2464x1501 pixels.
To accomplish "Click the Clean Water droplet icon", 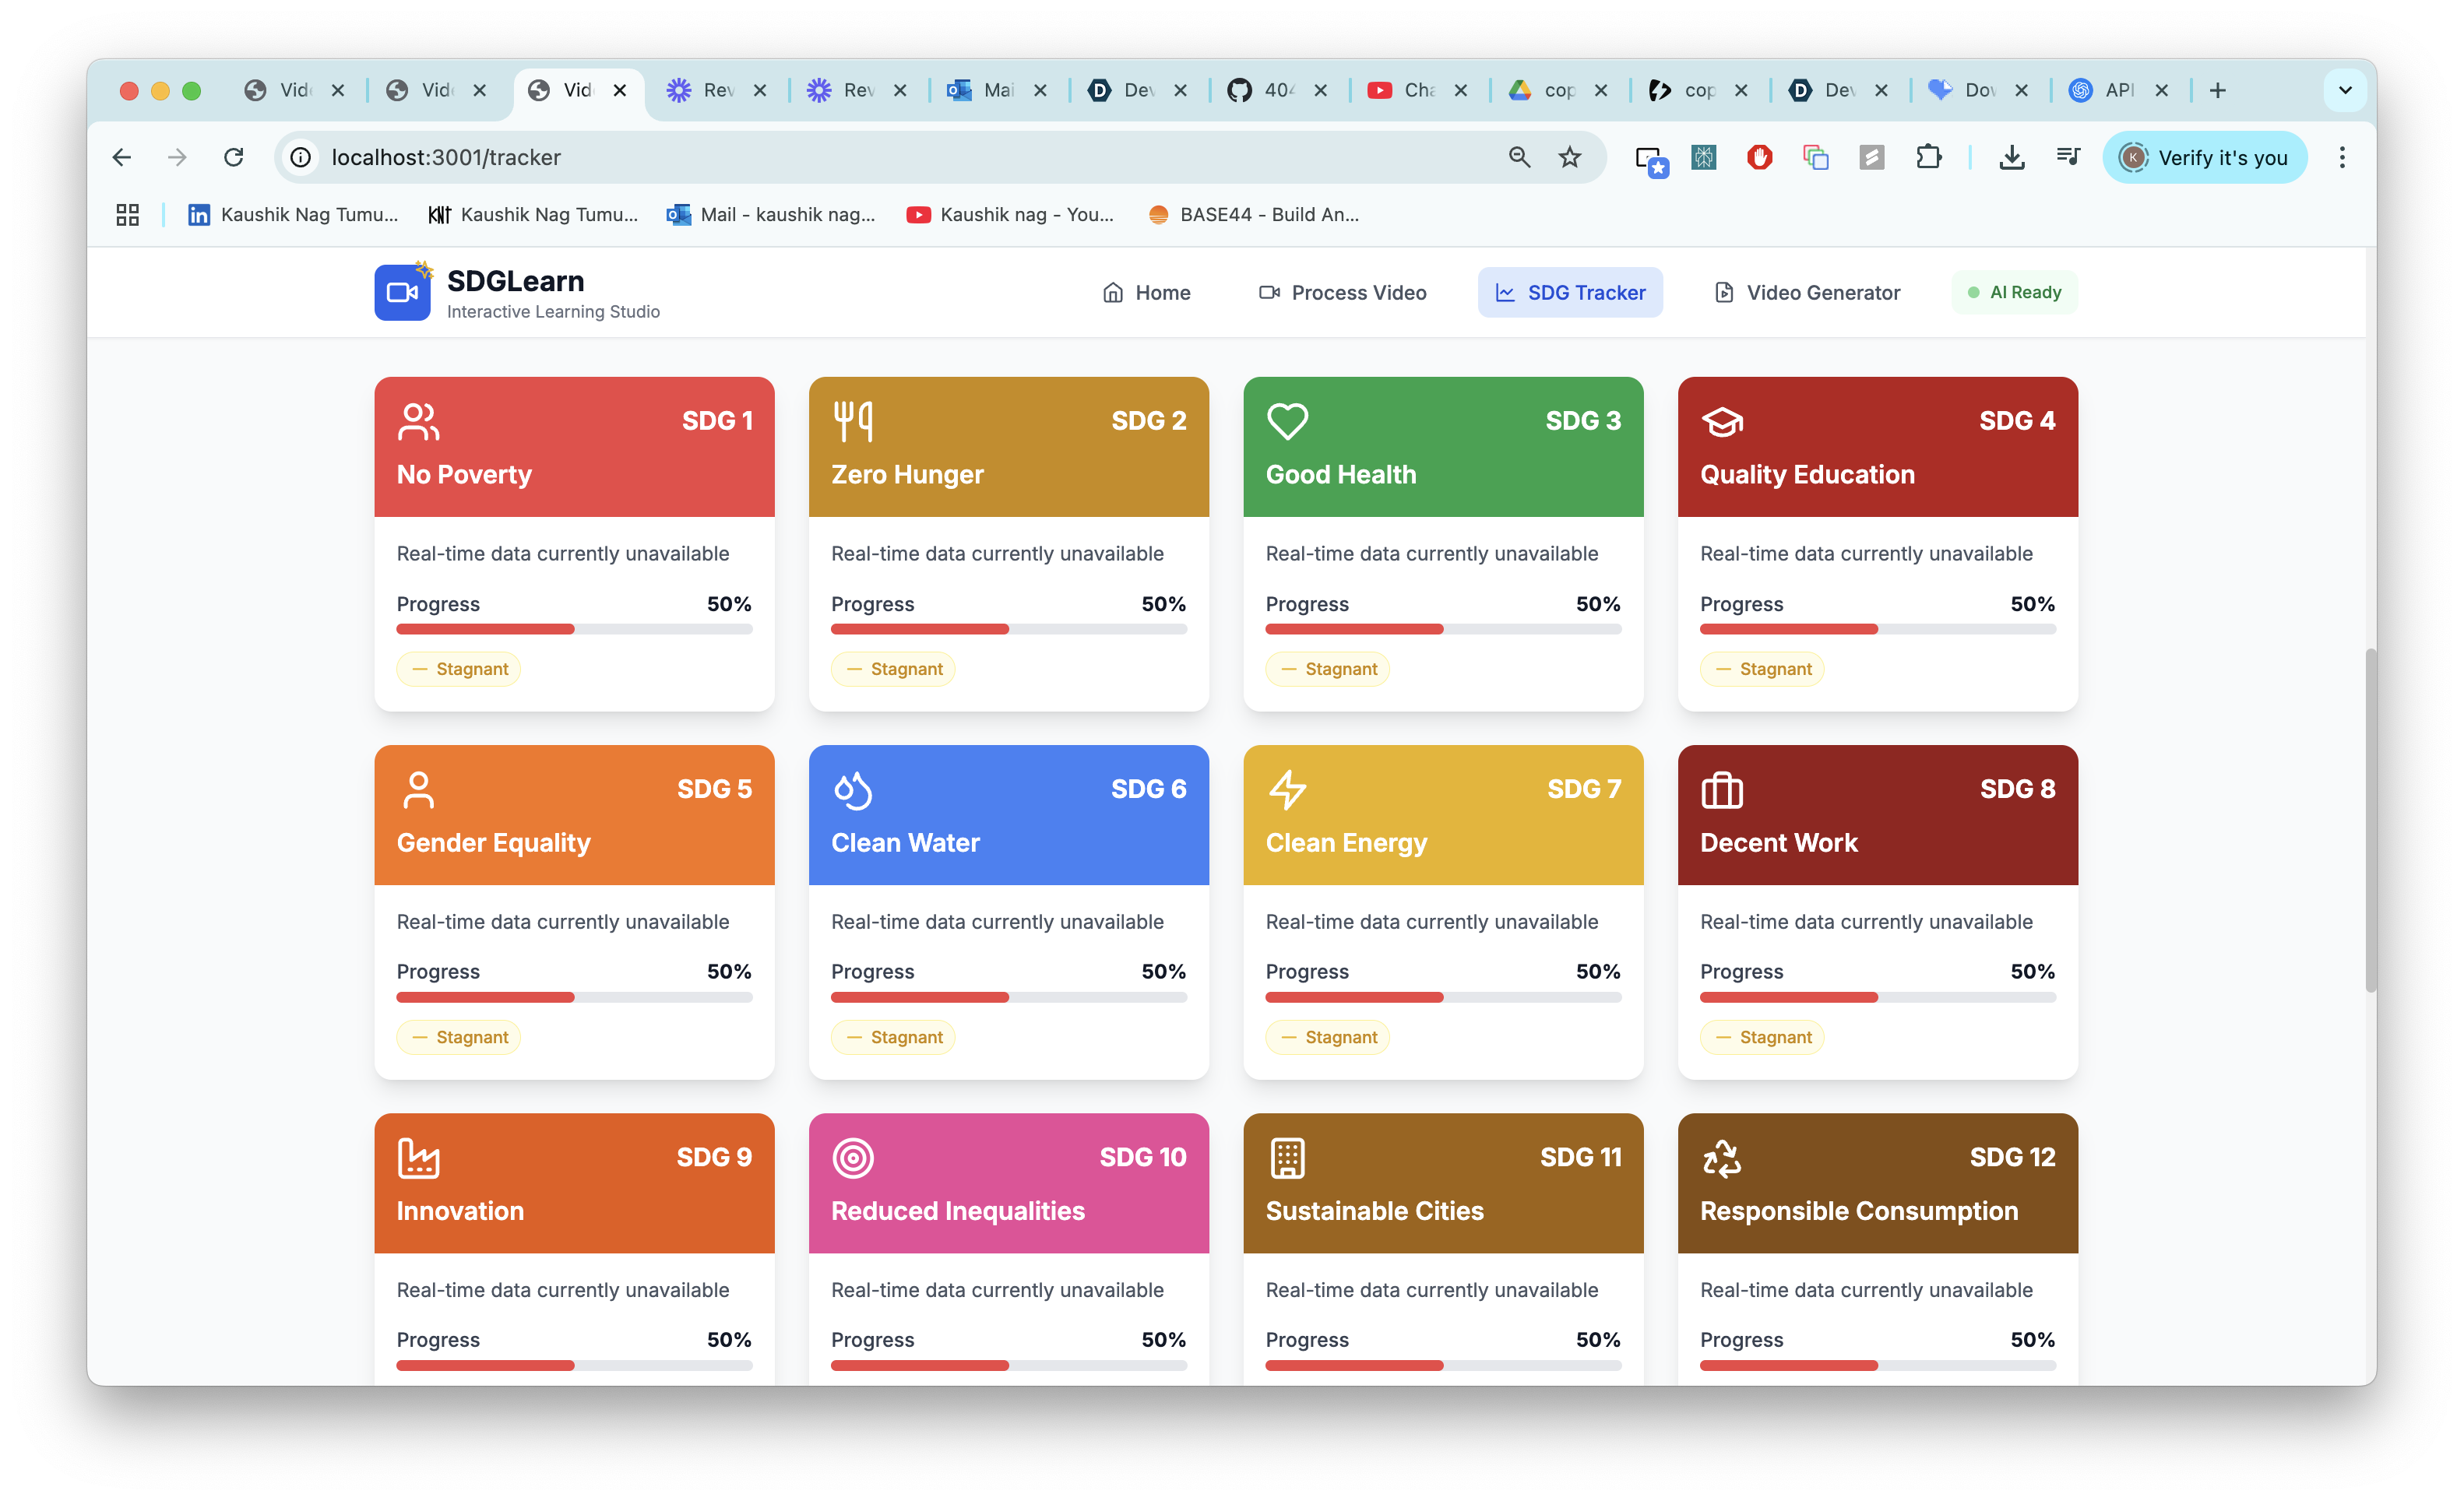I will point(853,789).
